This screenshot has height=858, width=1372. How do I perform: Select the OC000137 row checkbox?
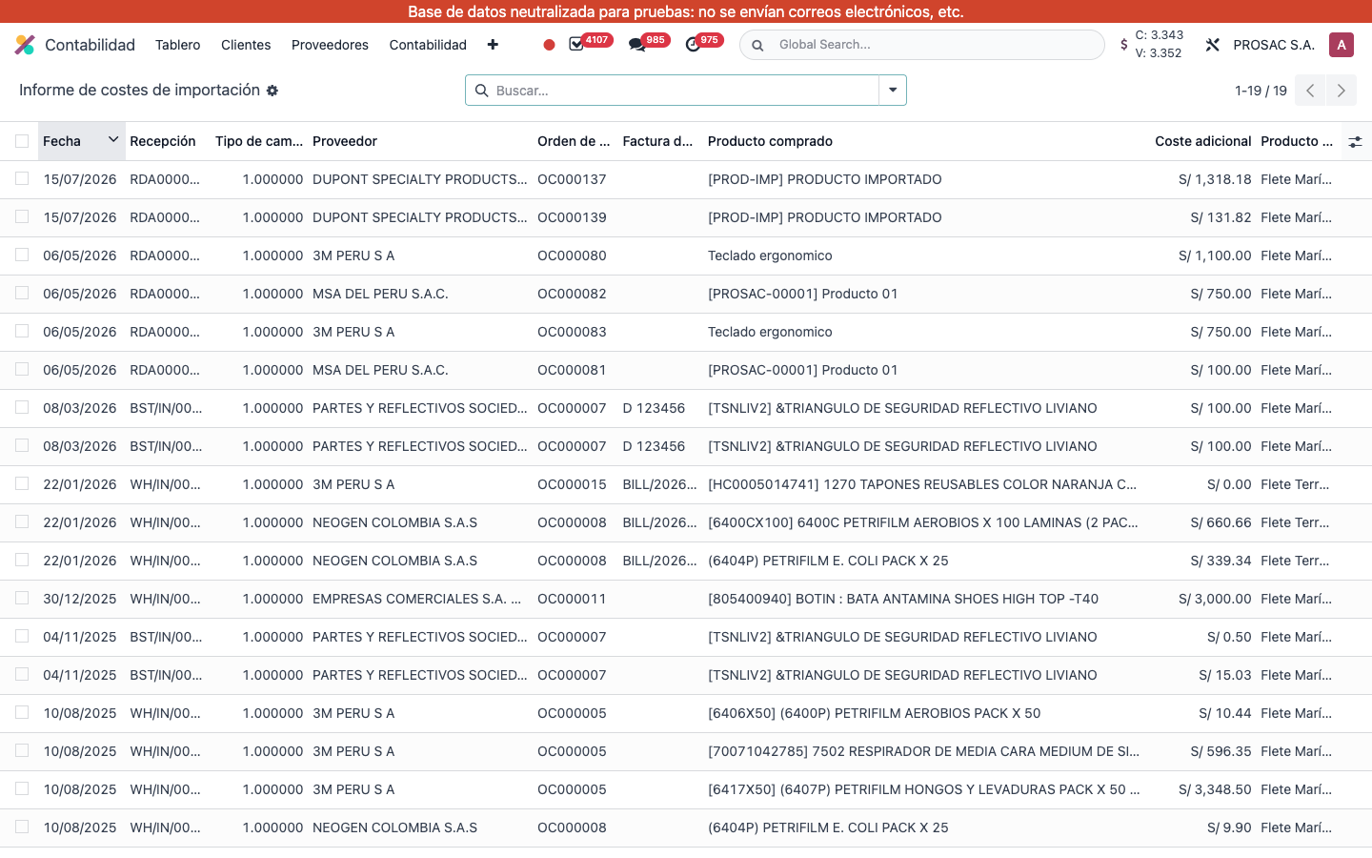click(22, 178)
